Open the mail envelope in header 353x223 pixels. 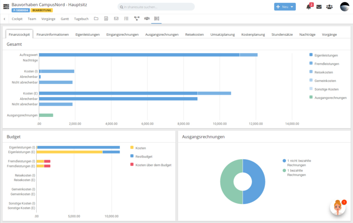[319, 7]
